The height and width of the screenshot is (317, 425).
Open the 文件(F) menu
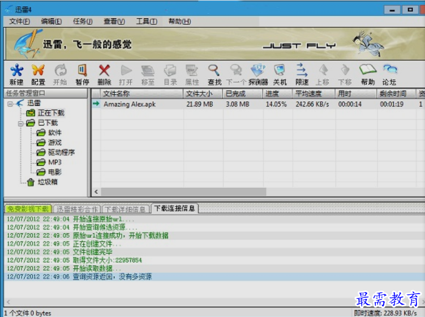[x=19, y=21]
